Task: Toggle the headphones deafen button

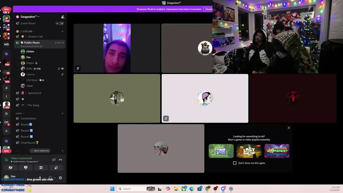Action: 50,178
